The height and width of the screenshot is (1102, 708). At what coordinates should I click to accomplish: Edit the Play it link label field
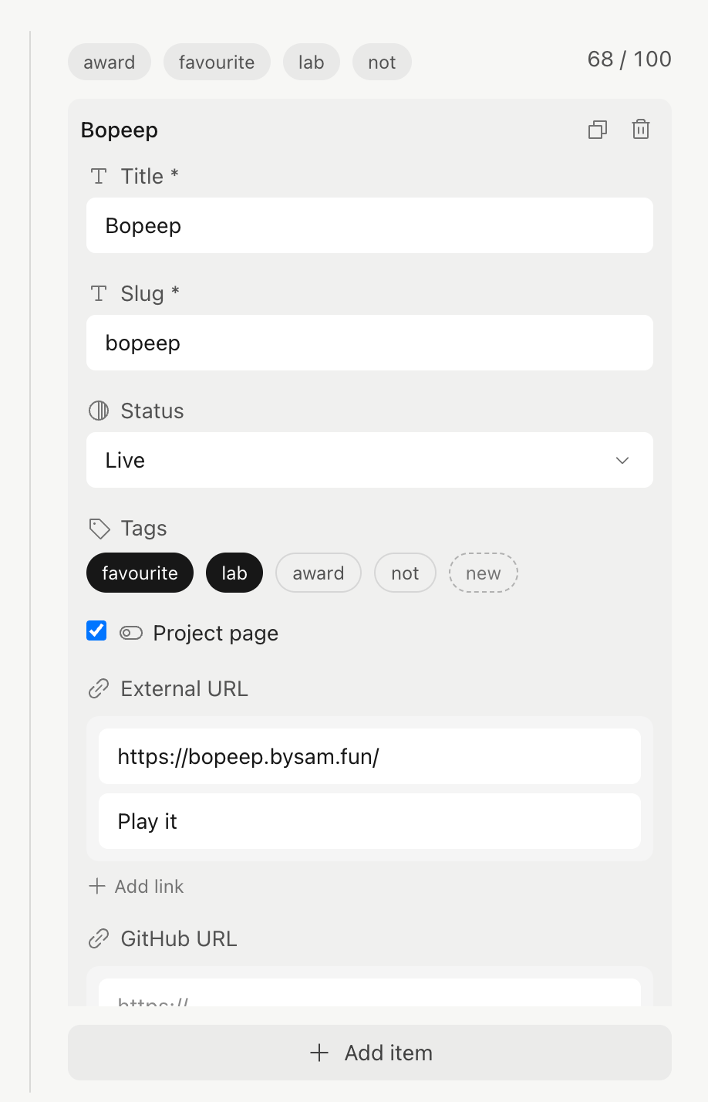tap(369, 821)
